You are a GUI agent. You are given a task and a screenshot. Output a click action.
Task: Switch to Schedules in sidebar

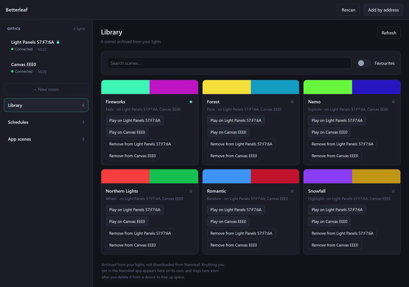pyautogui.click(x=46, y=122)
